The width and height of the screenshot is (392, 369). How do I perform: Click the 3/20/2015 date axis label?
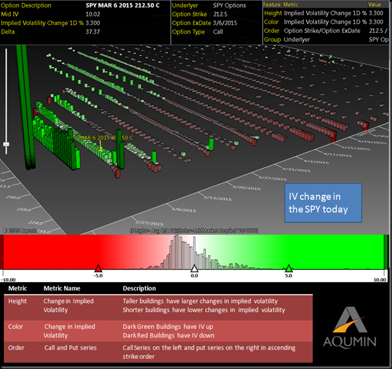[246, 188]
